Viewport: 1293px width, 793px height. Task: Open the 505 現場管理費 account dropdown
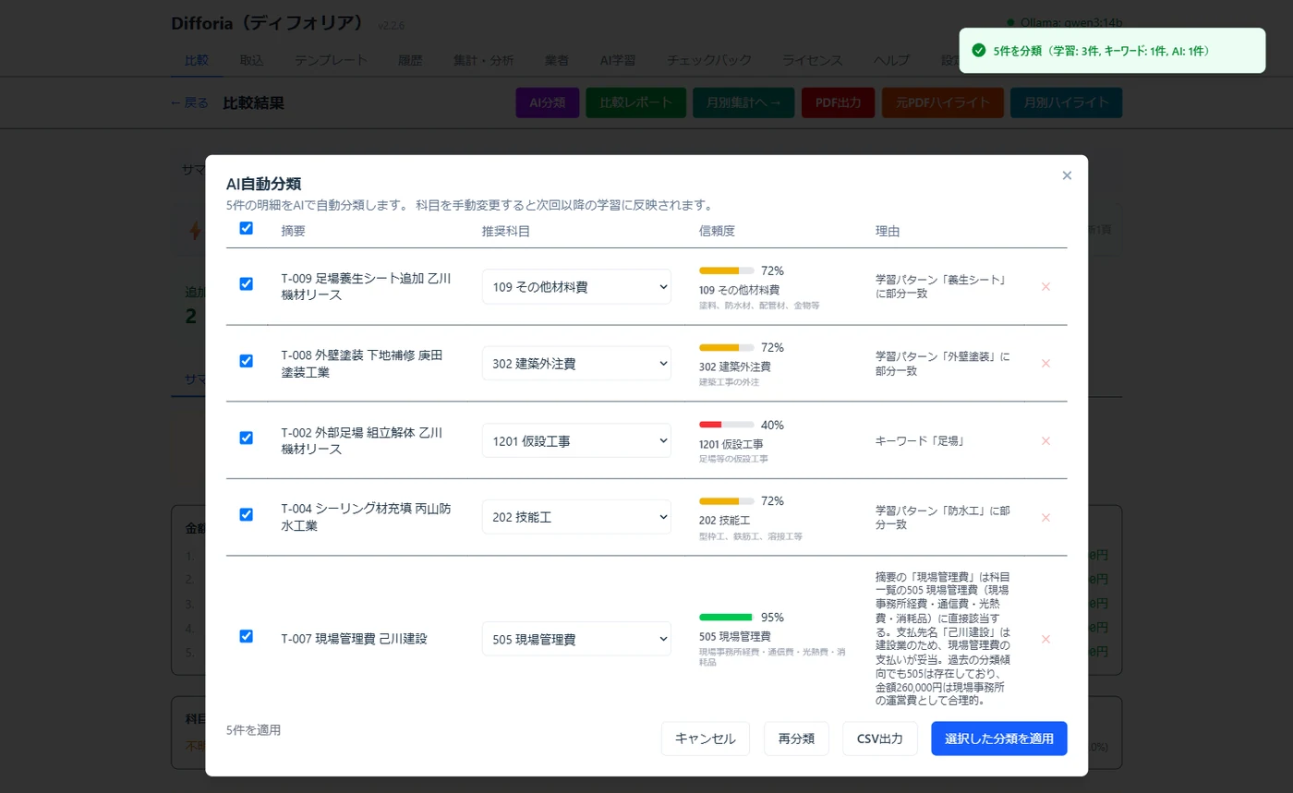(x=576, y=639)
